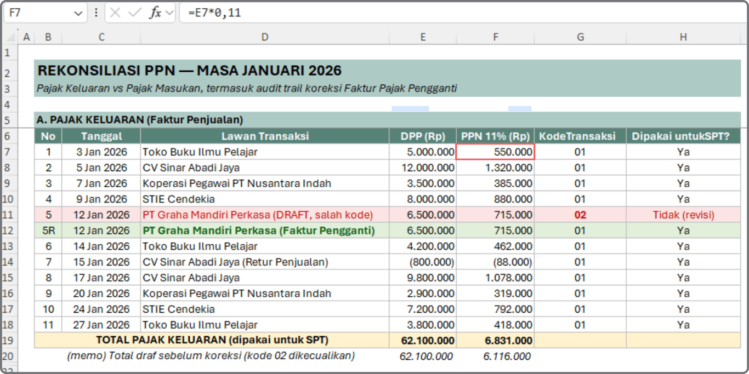Select the cell "CV Sinar Abadi Jaya (Retur Penjualan)"
Viewport: 749px width, 374px height.
pyautogui.click(x=265, y=262)
